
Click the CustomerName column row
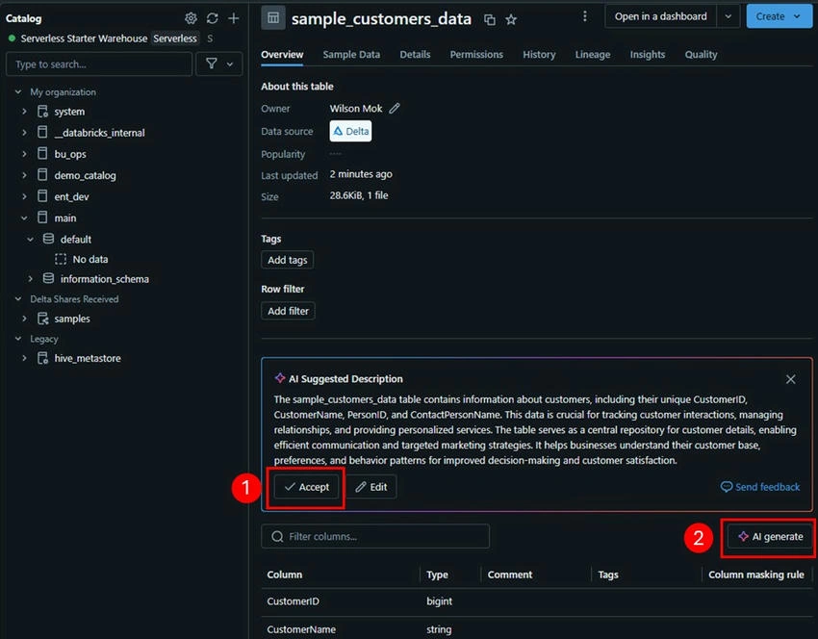[x=537, y=628]
